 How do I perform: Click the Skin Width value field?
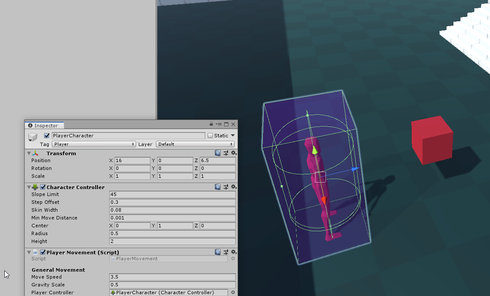coord(172,210)
